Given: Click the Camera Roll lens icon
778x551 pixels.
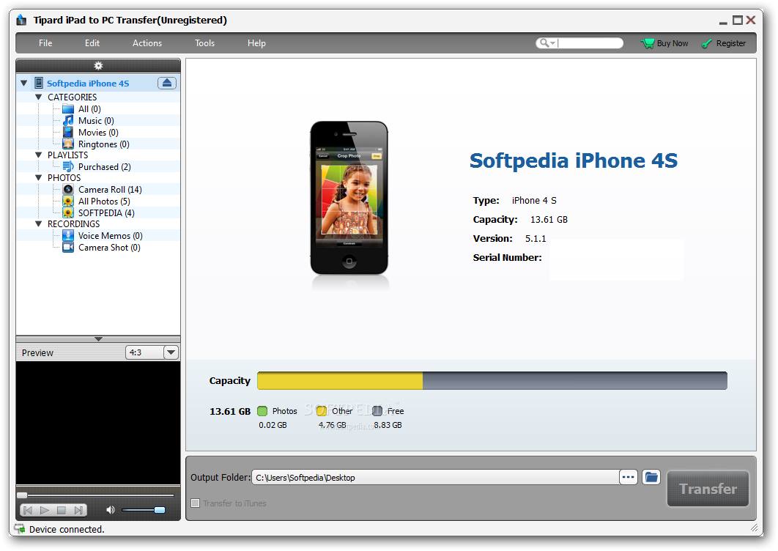Looking at the screenshot, I should click(x=68, y=190).
